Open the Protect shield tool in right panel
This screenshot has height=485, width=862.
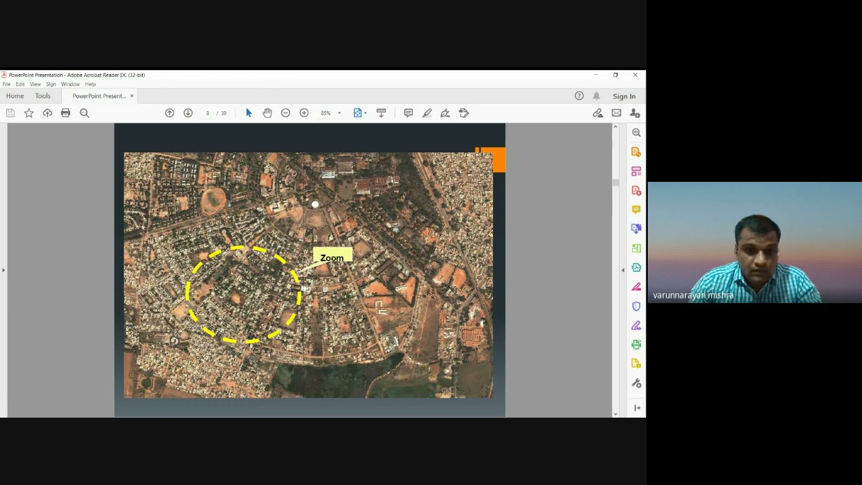click(x=636, y=306)
